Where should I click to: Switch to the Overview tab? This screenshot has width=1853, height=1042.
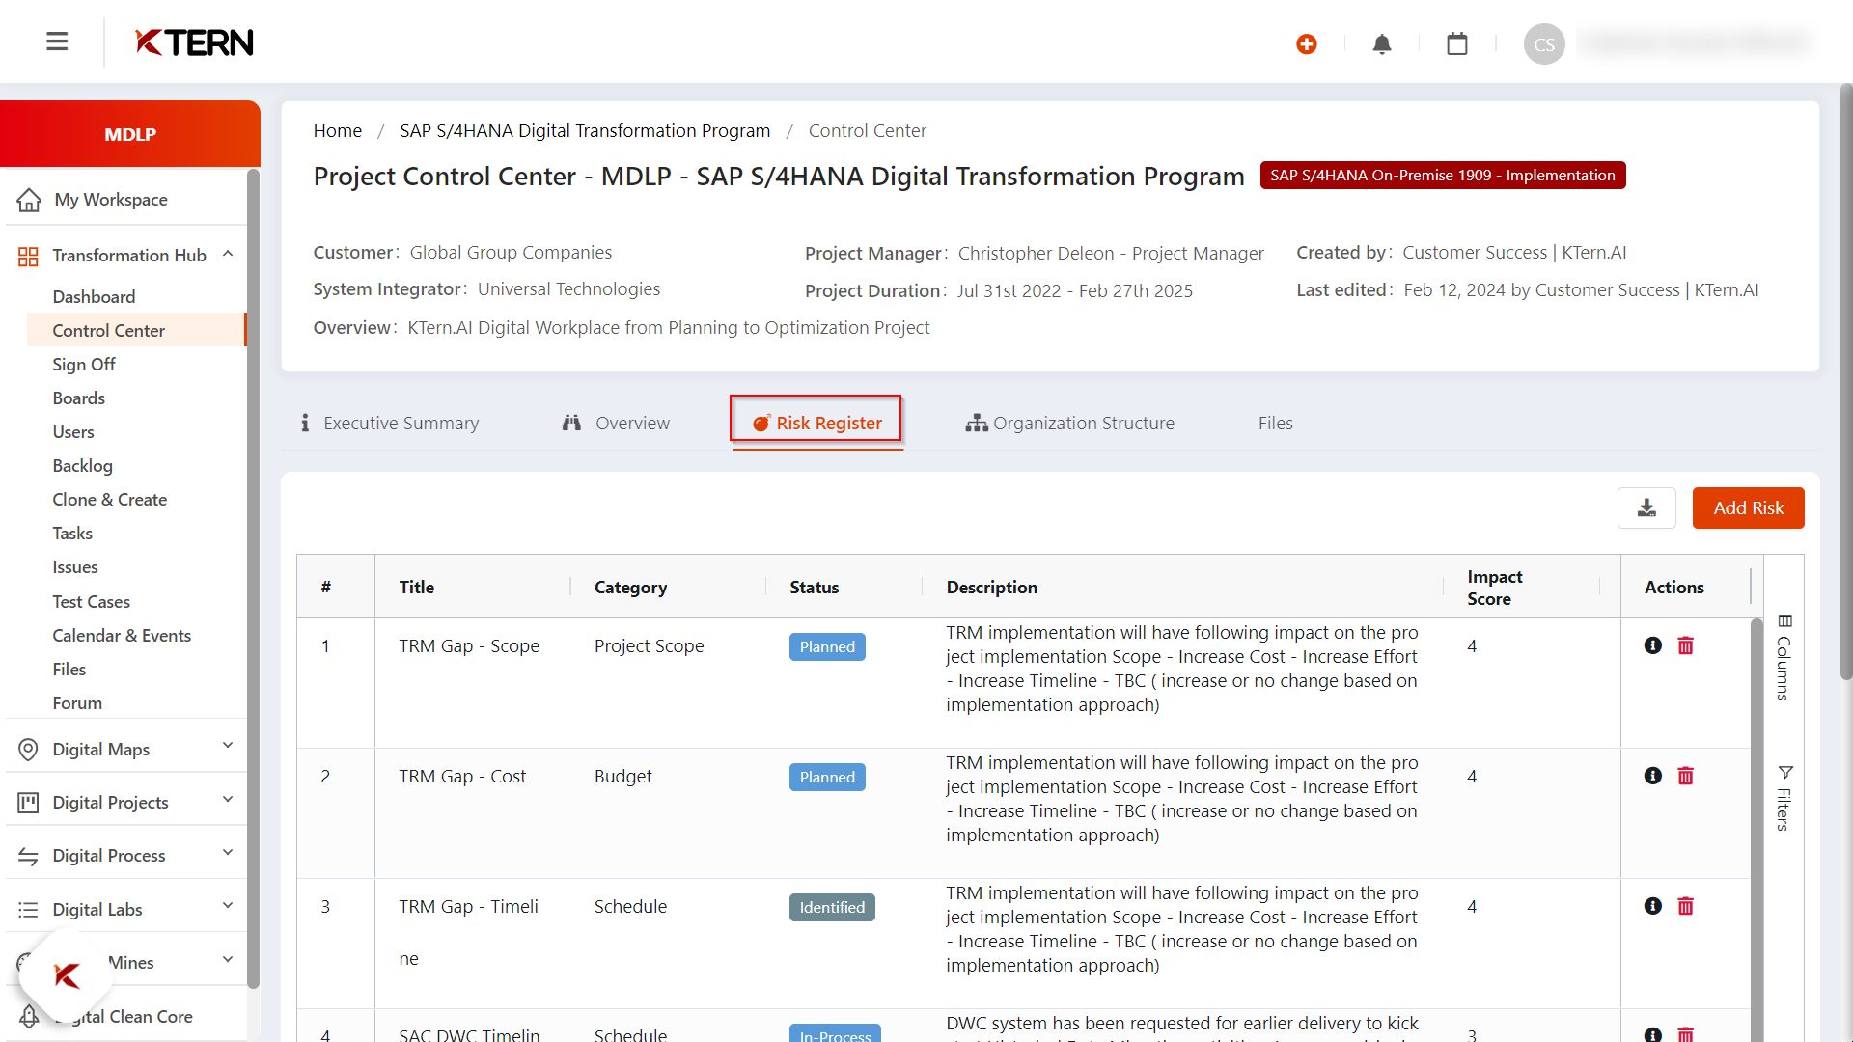[x=616, y=423]
